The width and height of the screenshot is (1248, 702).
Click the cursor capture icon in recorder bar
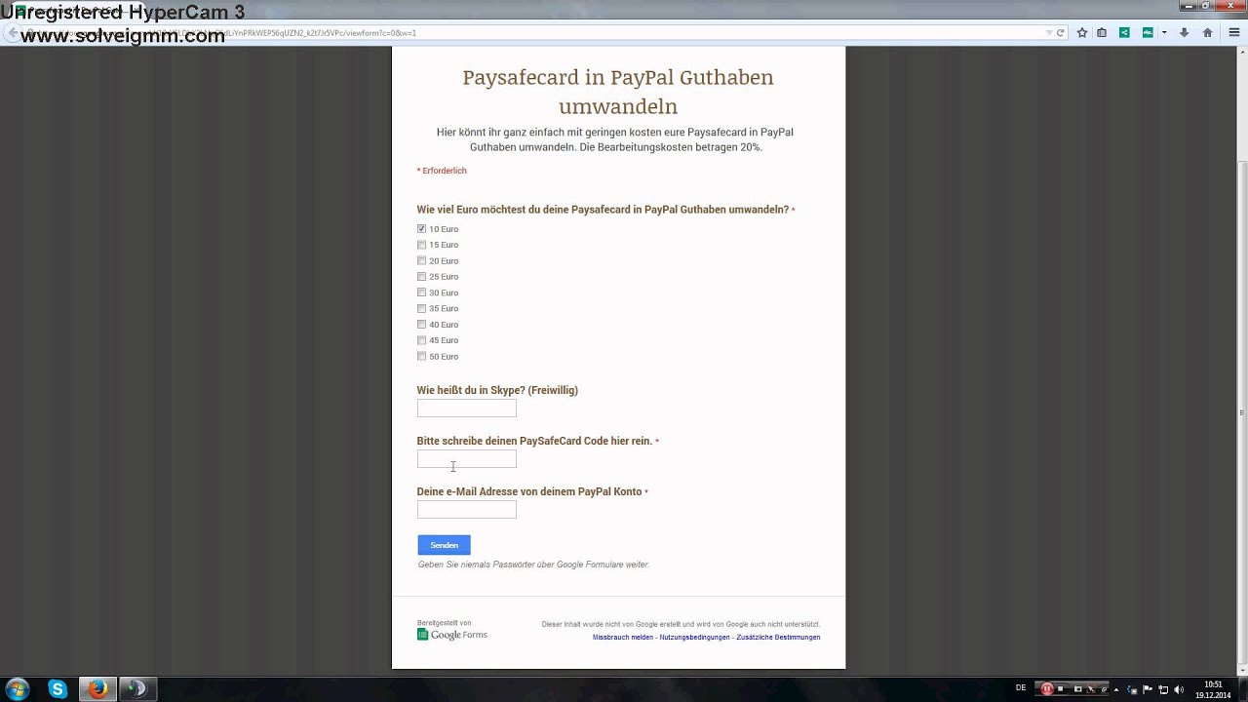coord(1091,688)
